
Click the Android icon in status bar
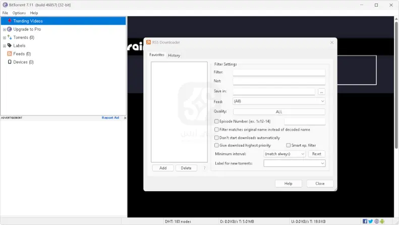383,221
